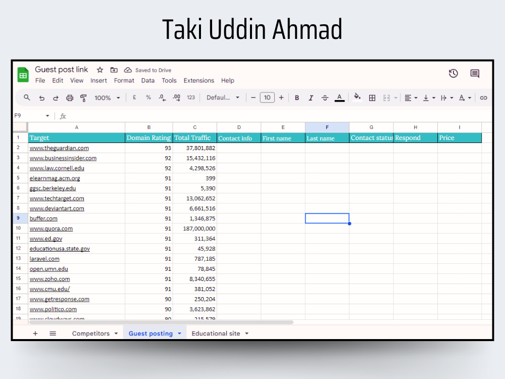505x379 pixels.
Task: Click the font size field
Action: point(267,98)
